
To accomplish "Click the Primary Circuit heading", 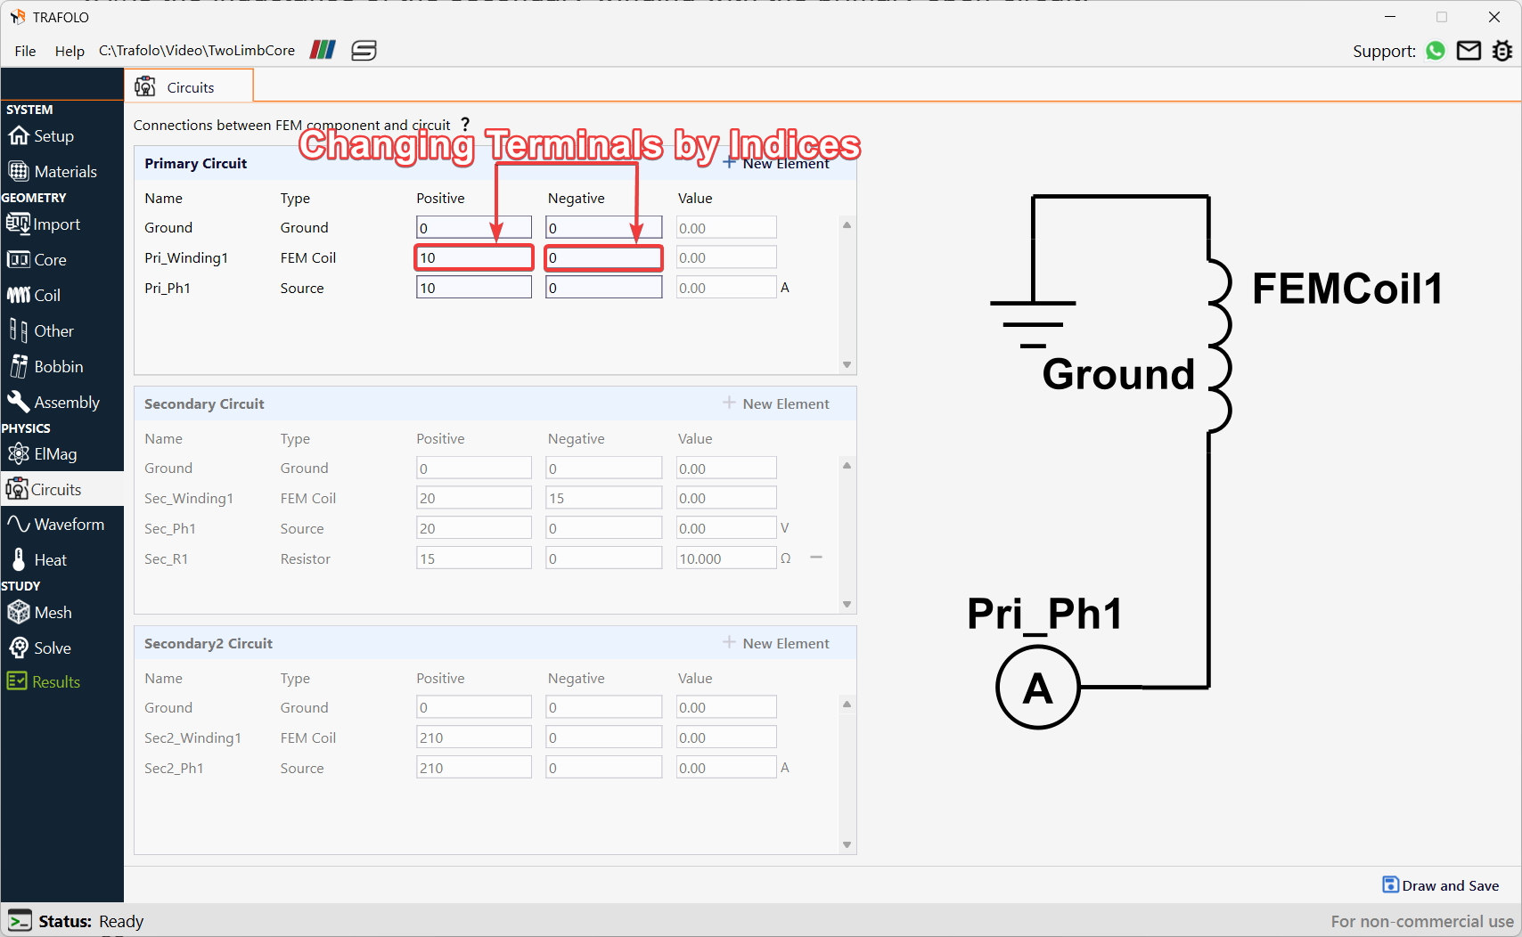I will click(x=195, y=164).
